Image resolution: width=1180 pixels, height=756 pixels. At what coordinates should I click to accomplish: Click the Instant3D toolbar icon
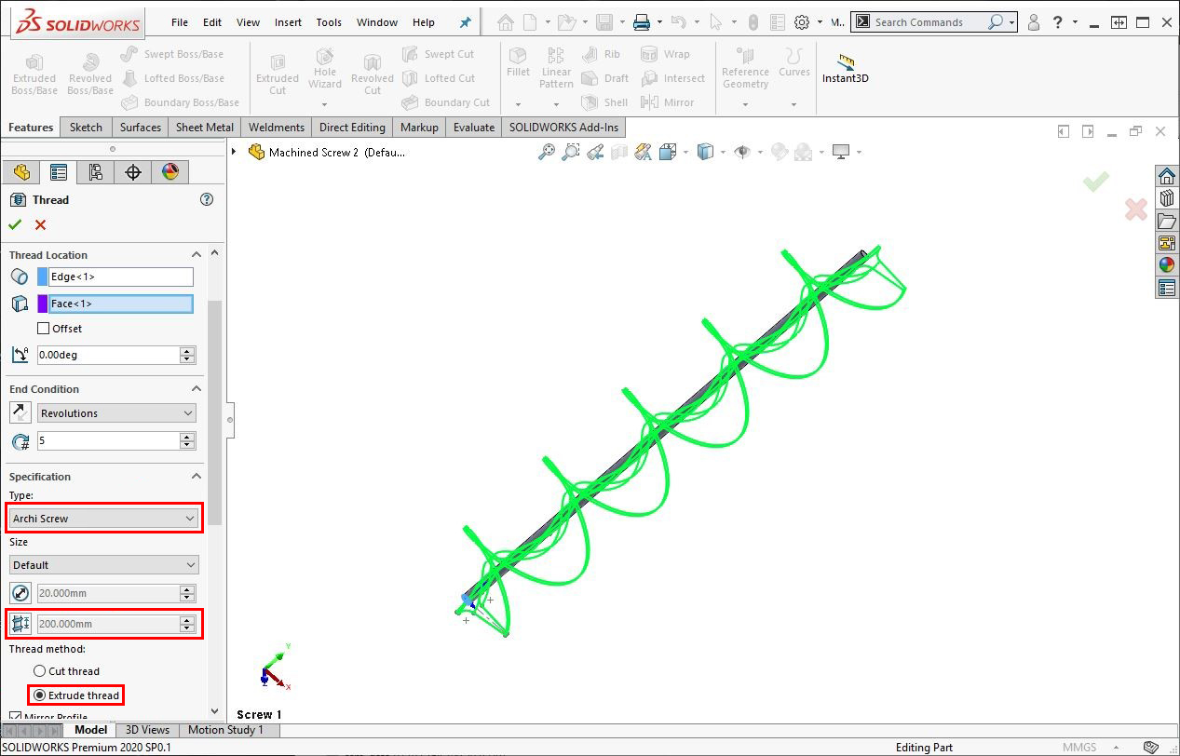coord(845,69)
